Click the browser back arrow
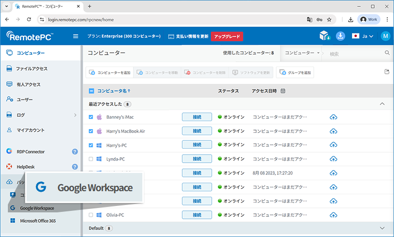 (x=7, y=19)
